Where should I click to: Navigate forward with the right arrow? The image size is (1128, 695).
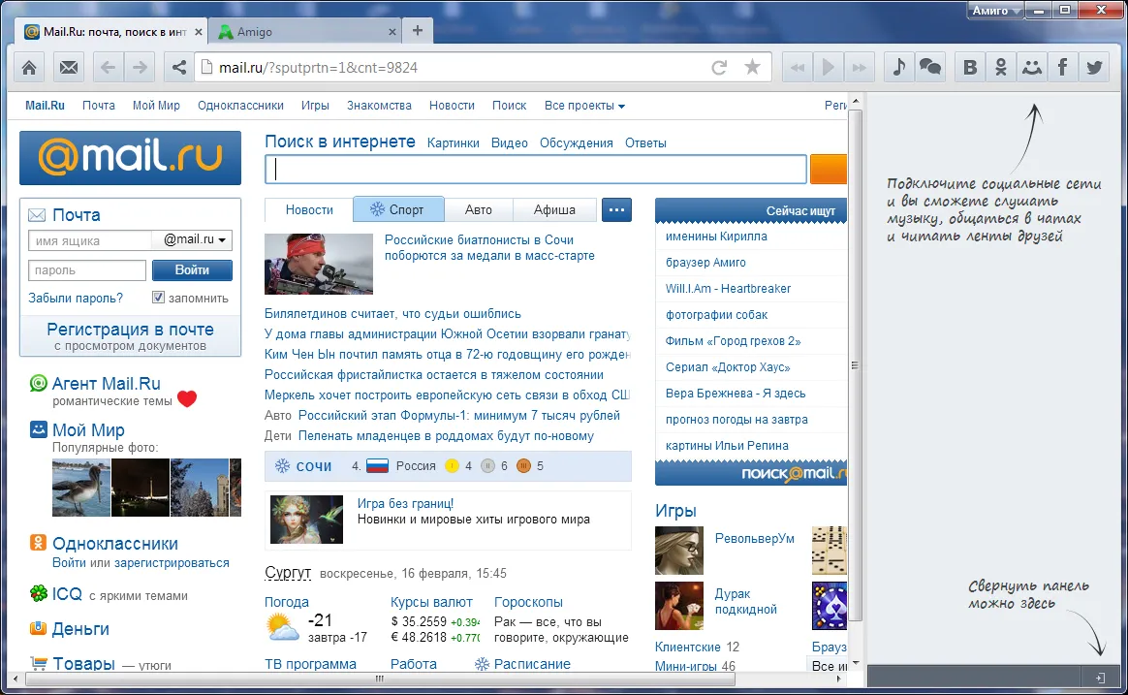pos(140,68)
